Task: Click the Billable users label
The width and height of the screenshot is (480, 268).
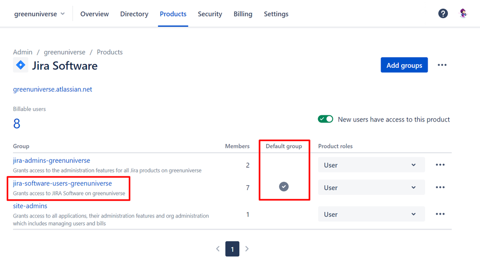Action: click(29, 109)
